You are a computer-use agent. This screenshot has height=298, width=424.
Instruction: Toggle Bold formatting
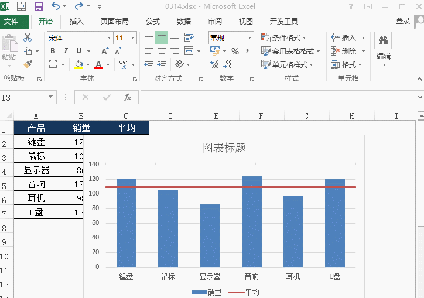[x=53, y=51]
